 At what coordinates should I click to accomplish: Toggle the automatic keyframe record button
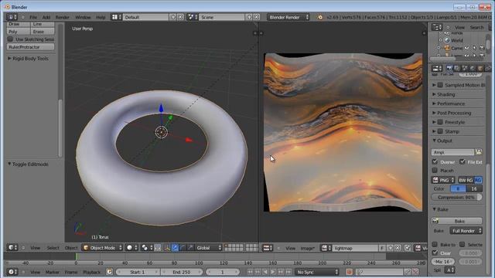coord(349,272)
